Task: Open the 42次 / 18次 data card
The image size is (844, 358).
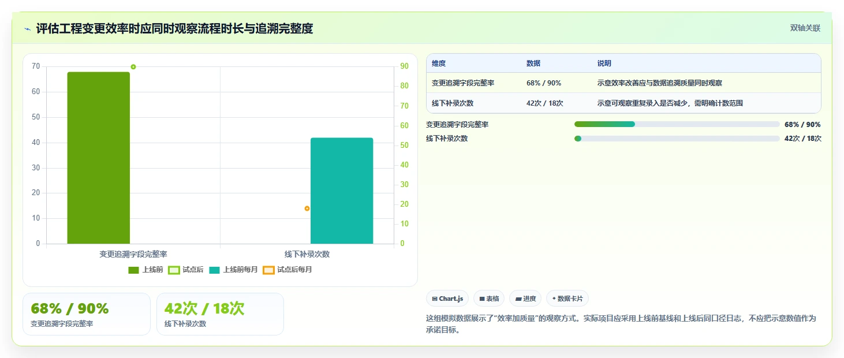Action: tap(220, 314)
